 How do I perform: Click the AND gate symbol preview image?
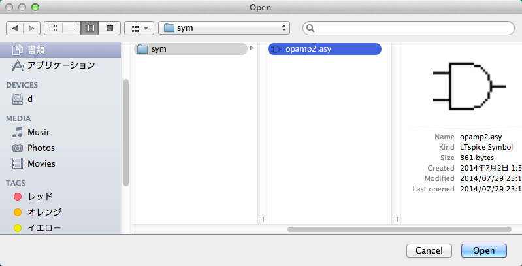coord(469,86)
